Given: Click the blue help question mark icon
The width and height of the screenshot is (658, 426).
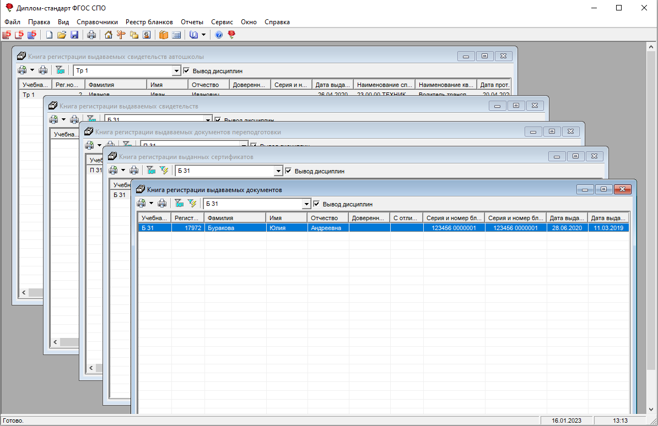Looking at the screenshot, I should (219, 35).
